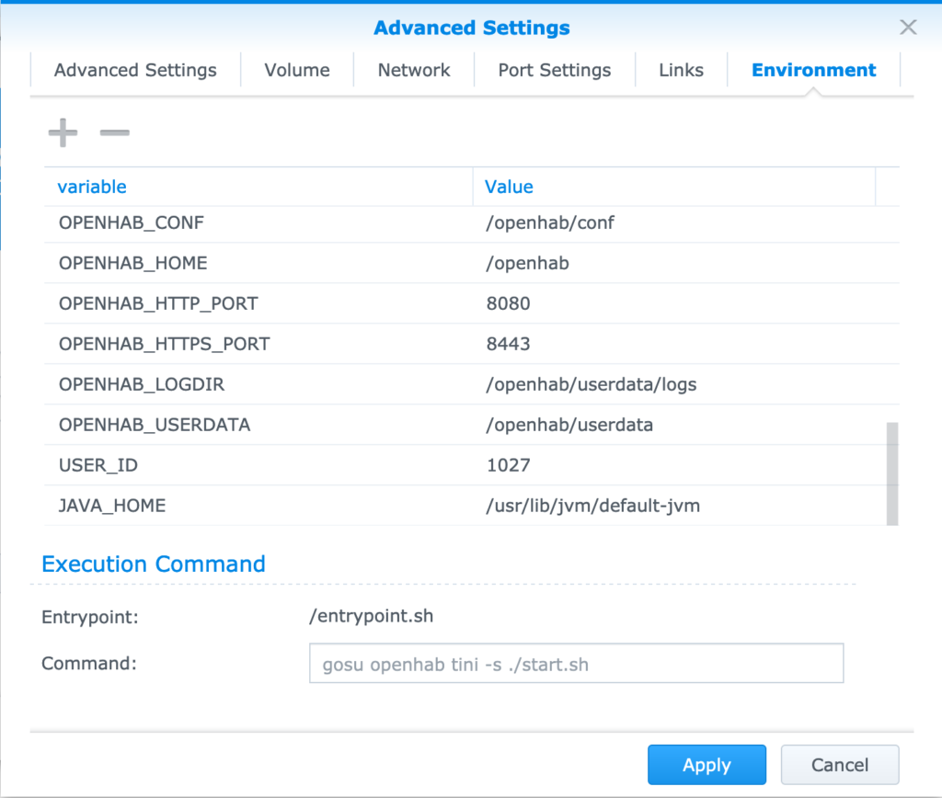Image resolution: width=942 pixels, height=798 pixels.
Task: Click the Execution Command section heading
Action: 154,564
